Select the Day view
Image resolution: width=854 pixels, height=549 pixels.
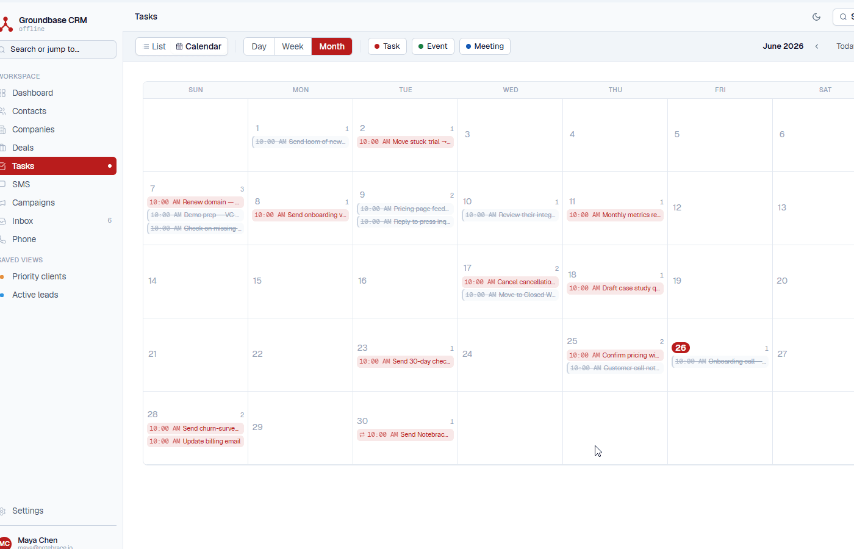(259, 46)
